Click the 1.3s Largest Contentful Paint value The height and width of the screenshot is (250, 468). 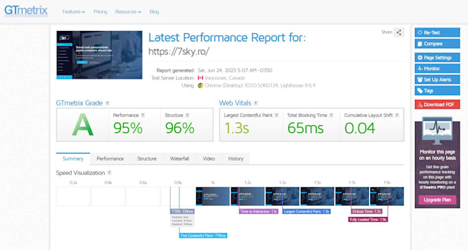[x=237, y=128]
